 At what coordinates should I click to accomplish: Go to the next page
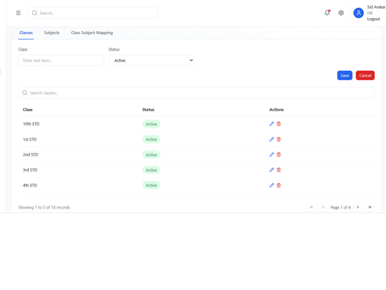[x=358, y=207]
